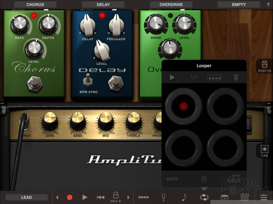The height and width of the screenshot is (204, 273).
Task: Open the hamburger menu icon
Action: 264,197
